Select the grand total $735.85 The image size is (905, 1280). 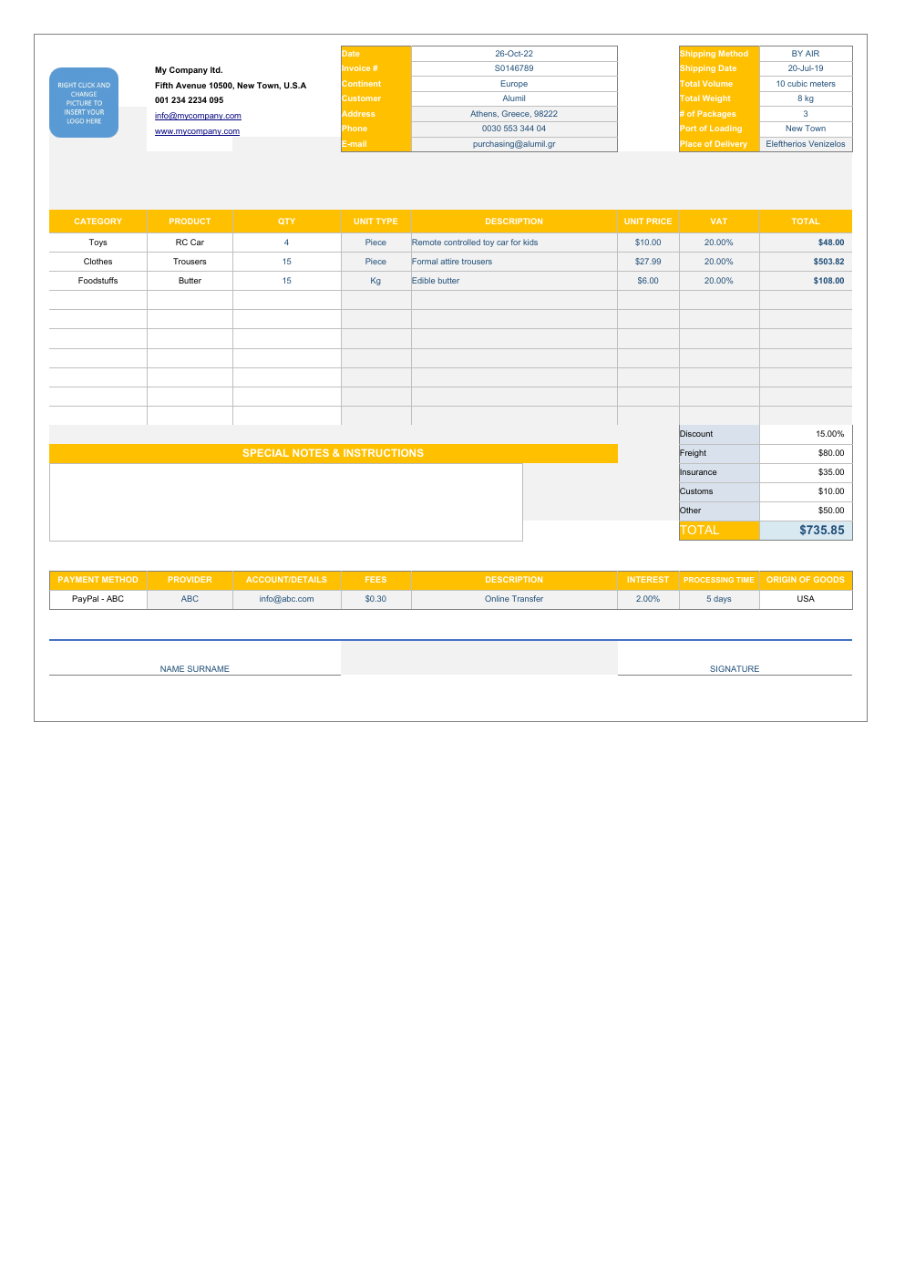pos(806,530)
